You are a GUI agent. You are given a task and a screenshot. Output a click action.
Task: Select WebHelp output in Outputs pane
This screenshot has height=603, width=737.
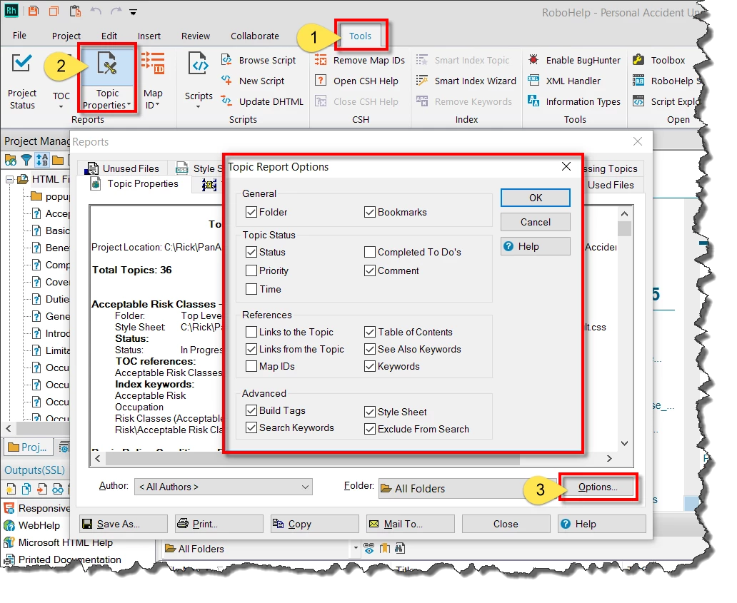pos(32,525)
